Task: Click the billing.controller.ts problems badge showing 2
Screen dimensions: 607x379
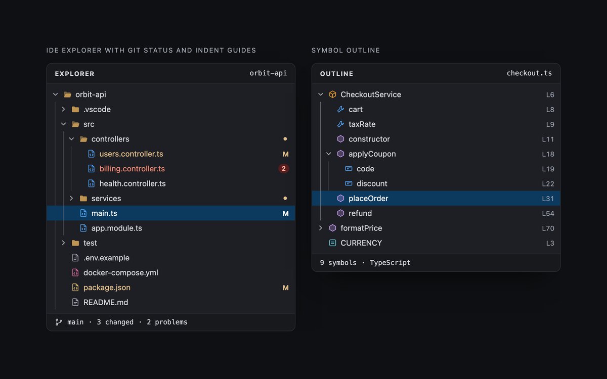Action: tap(284, 169)
